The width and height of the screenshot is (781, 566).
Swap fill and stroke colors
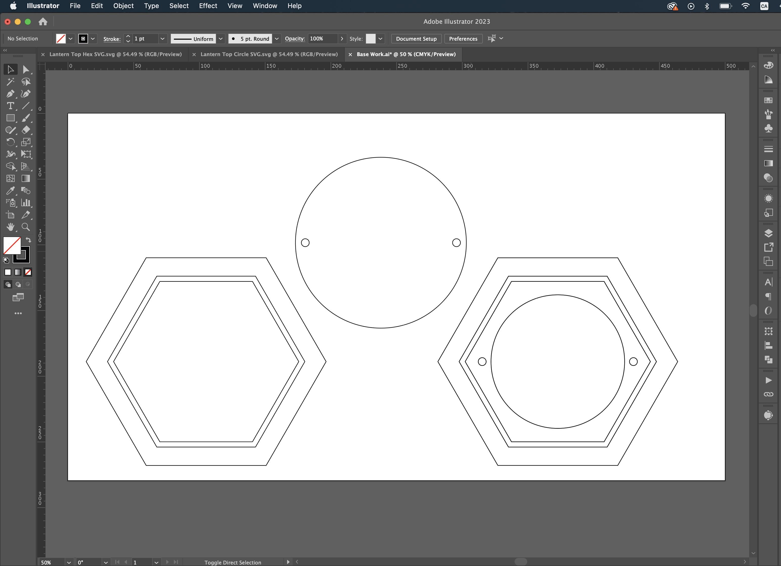(x=29, y=240)
